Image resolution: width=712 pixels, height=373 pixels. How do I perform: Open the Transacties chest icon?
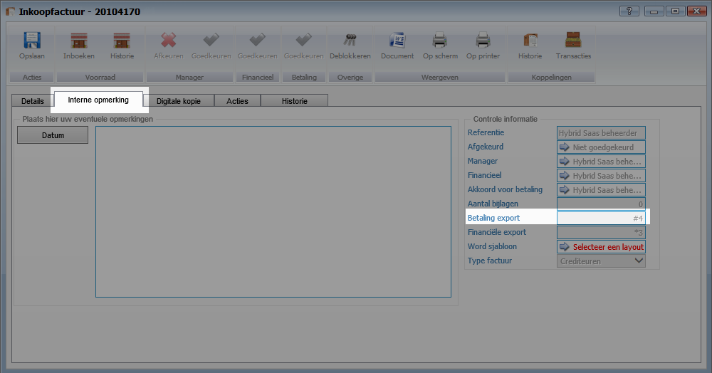[x=573, y=41]
